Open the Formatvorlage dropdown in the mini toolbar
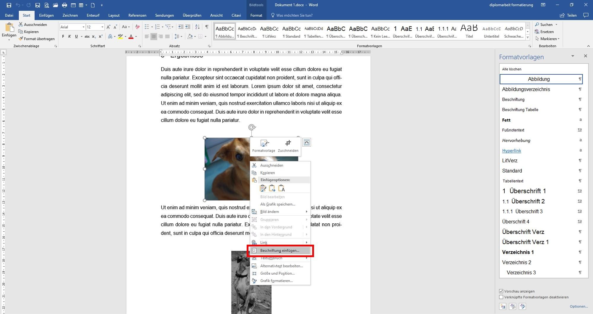This screenshot has height=314, width=593. [264, 146]
